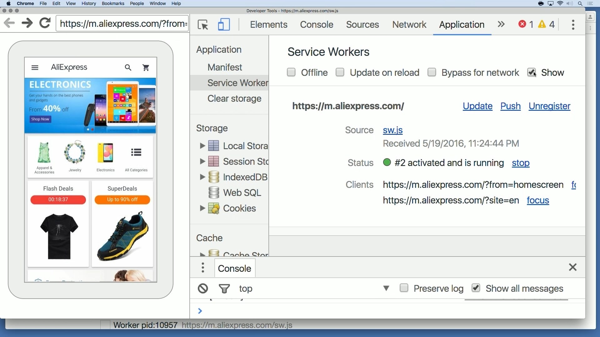This screenshot has width=600, height=337.
Task: Click the Wi-Fi status icon
Action: click(x=561, y=3)
